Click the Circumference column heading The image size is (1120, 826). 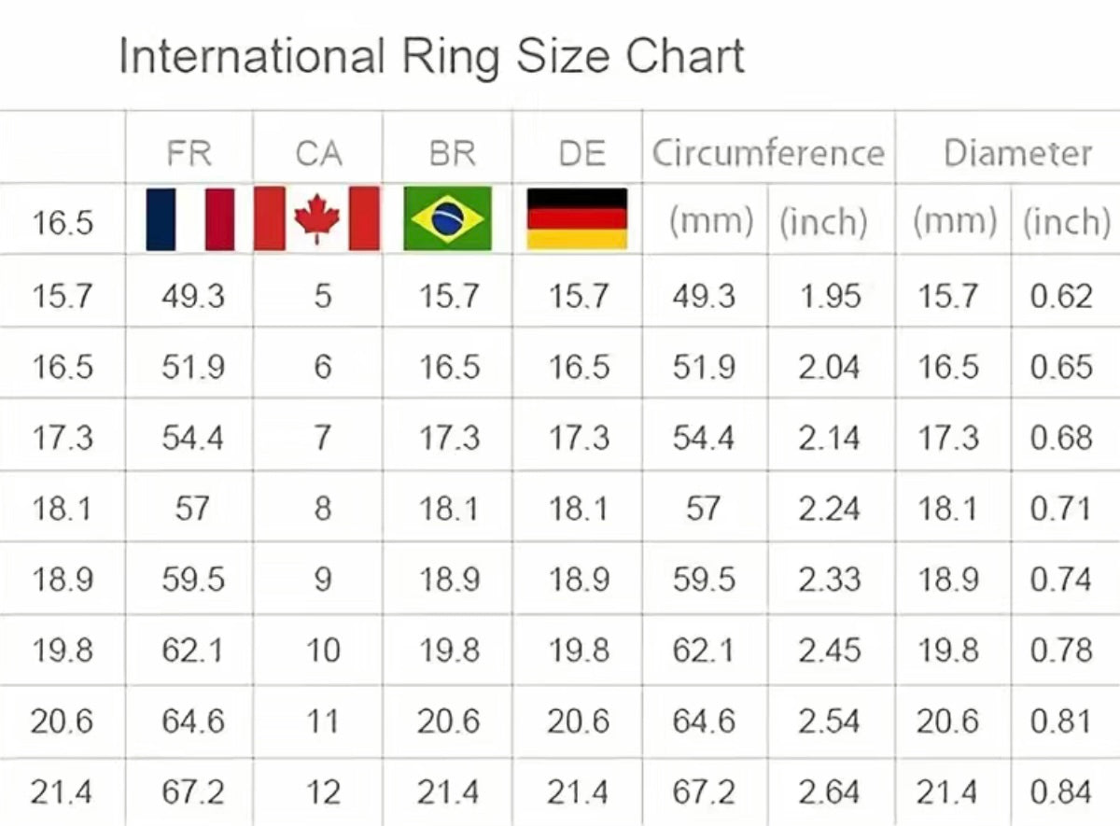(x=767, y=153)
